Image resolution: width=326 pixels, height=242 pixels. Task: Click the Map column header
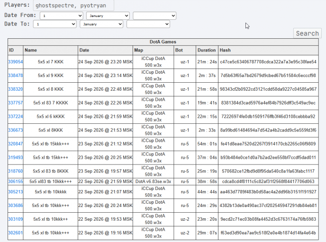[x=153, y=50]
